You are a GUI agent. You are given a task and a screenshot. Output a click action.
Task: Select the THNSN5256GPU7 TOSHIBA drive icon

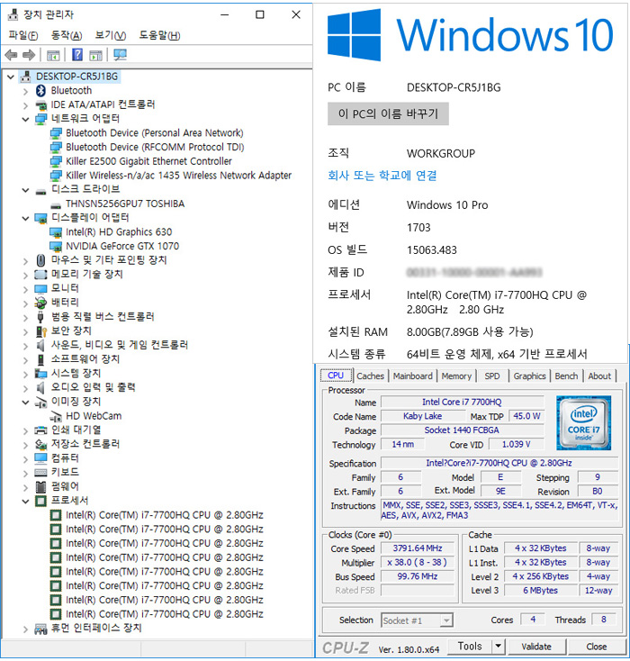(56, 205)
